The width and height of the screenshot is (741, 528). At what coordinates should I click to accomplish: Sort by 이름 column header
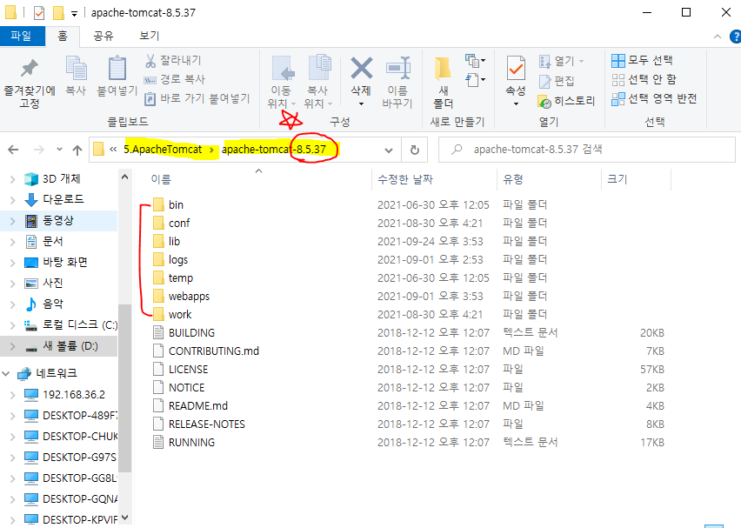(x=161, y=179)
